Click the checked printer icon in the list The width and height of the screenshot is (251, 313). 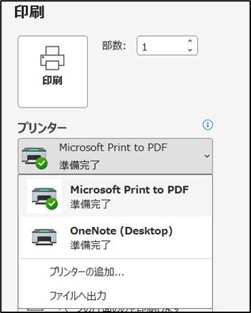44,196
